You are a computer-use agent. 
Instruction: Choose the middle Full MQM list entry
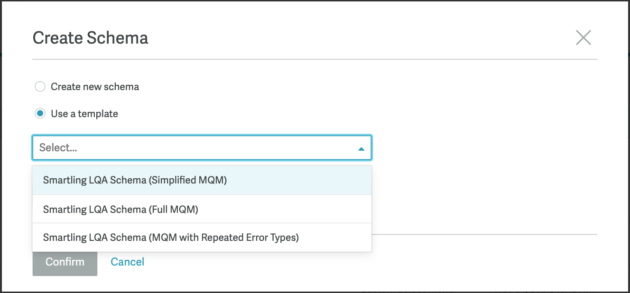coord(120,209)
